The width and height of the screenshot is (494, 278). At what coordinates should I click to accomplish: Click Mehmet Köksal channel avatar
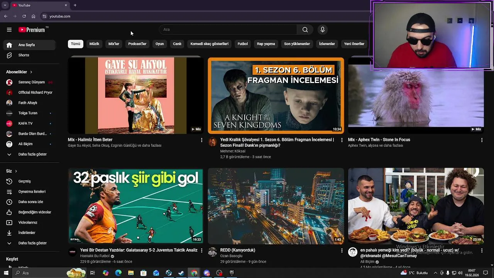click(213, 142)
